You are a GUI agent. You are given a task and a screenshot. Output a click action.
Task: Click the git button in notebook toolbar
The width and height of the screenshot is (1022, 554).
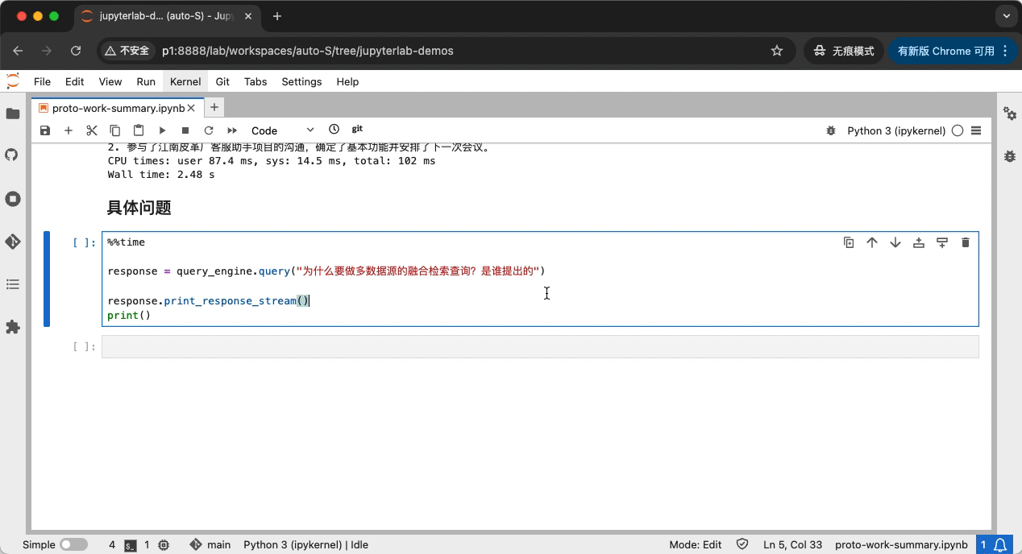(x=357, y=129)
